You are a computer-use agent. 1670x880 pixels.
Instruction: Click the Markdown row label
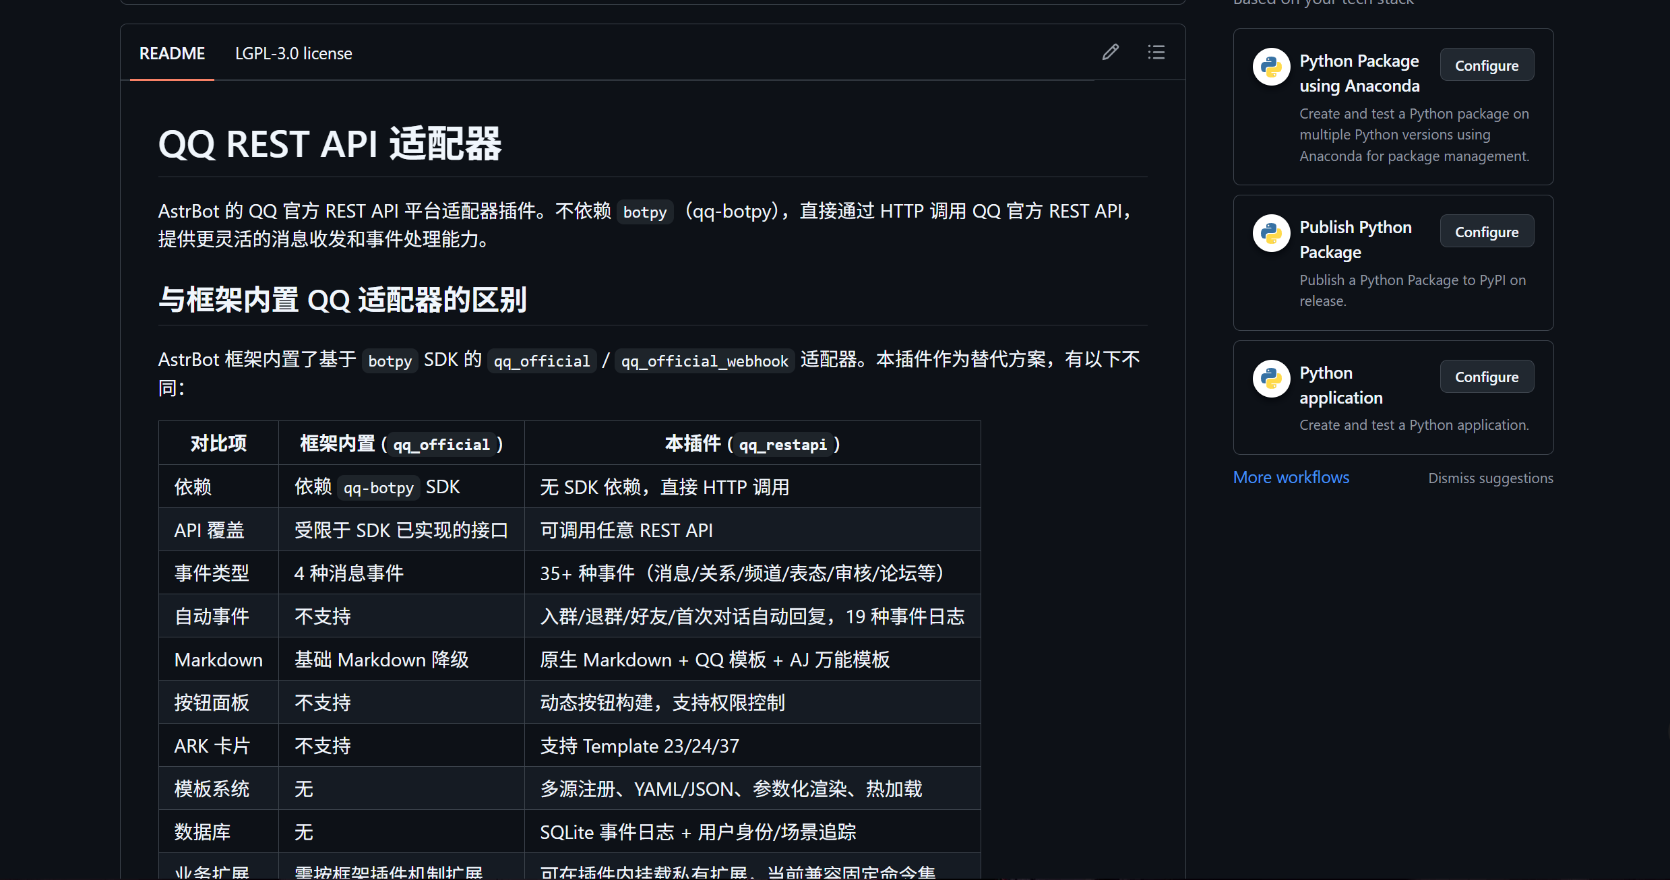tap(218, 659)
